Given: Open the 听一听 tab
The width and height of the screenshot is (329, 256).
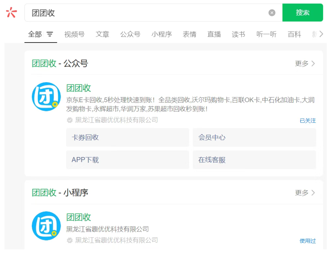Looking at the screenshot, I should (266, 34).
